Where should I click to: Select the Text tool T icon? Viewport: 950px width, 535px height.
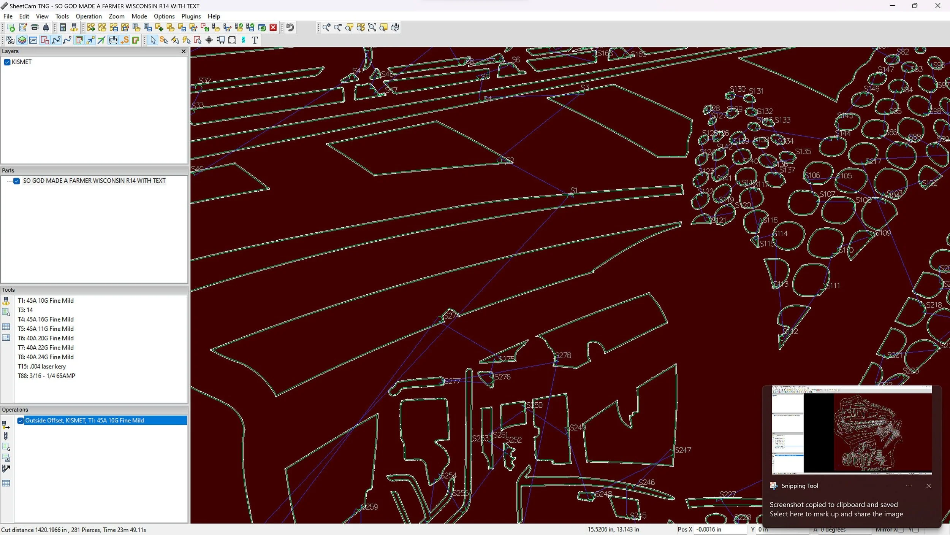(x=255, y=40)
